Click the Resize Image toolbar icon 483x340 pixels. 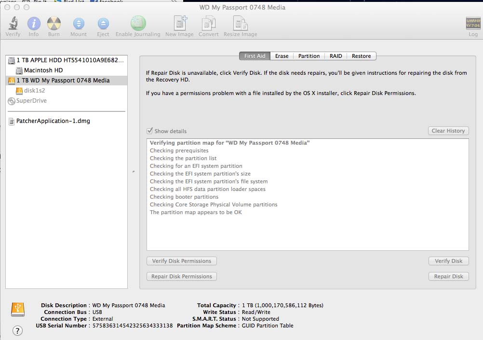[240, 24]
